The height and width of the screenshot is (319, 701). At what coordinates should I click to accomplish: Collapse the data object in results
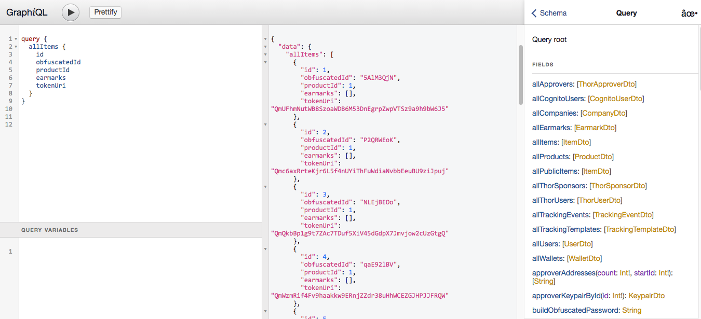(266, 47)
